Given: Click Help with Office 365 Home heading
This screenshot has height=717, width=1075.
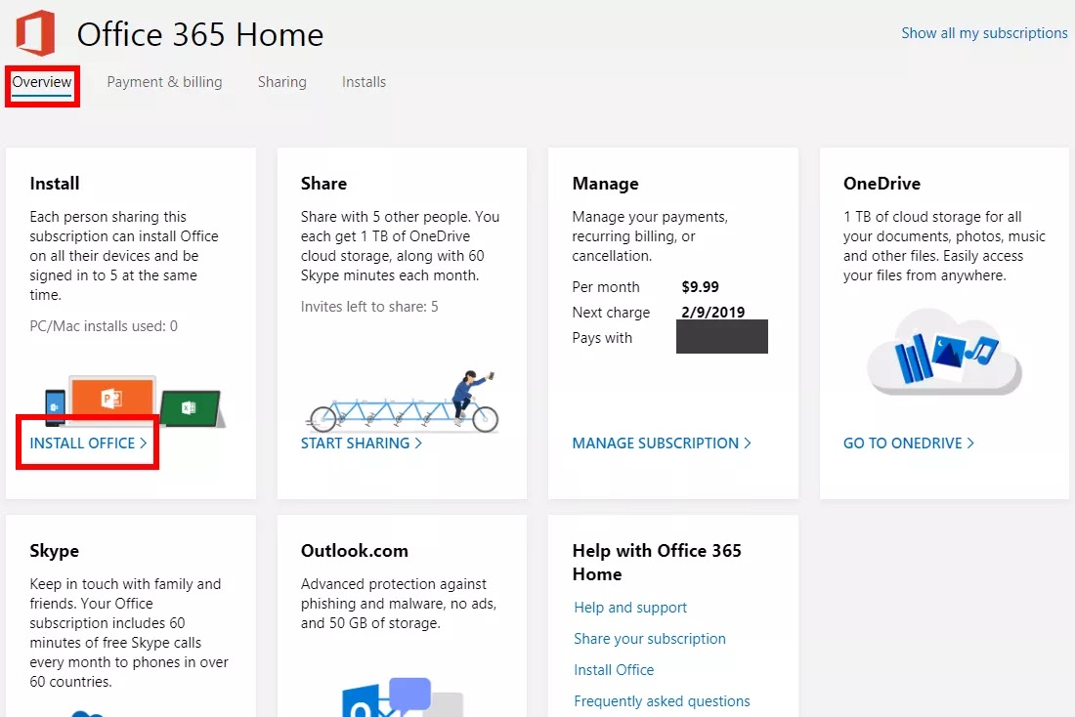Looking at the screenshot, I should point(657,562).
